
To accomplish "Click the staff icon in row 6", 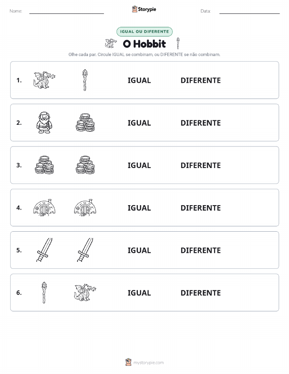I will 44,292.
